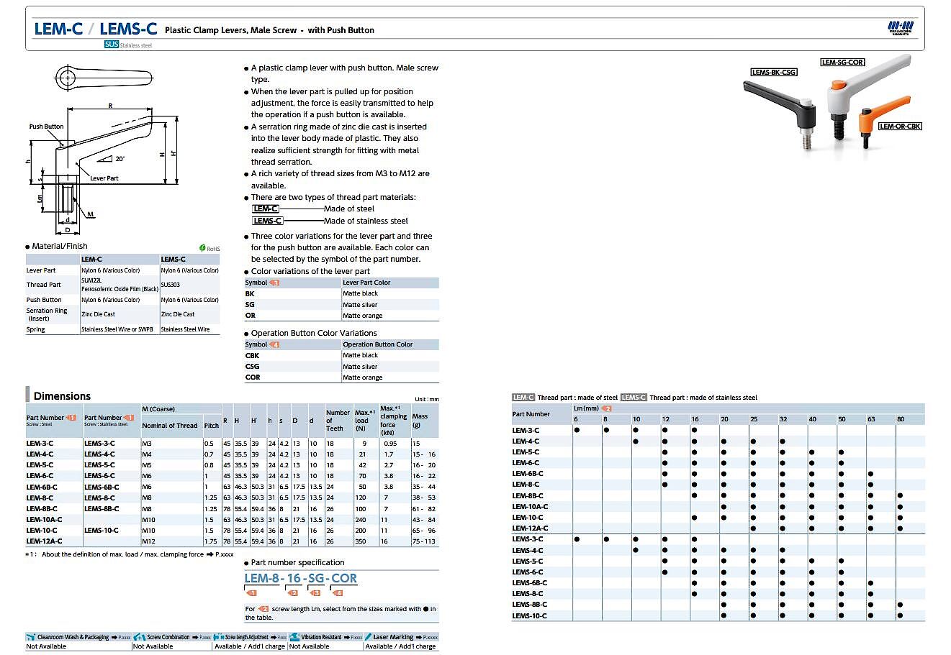Click the gray LEM-C badge above the screw length table
Screen dimensions: 951x655
pos(523,397)
